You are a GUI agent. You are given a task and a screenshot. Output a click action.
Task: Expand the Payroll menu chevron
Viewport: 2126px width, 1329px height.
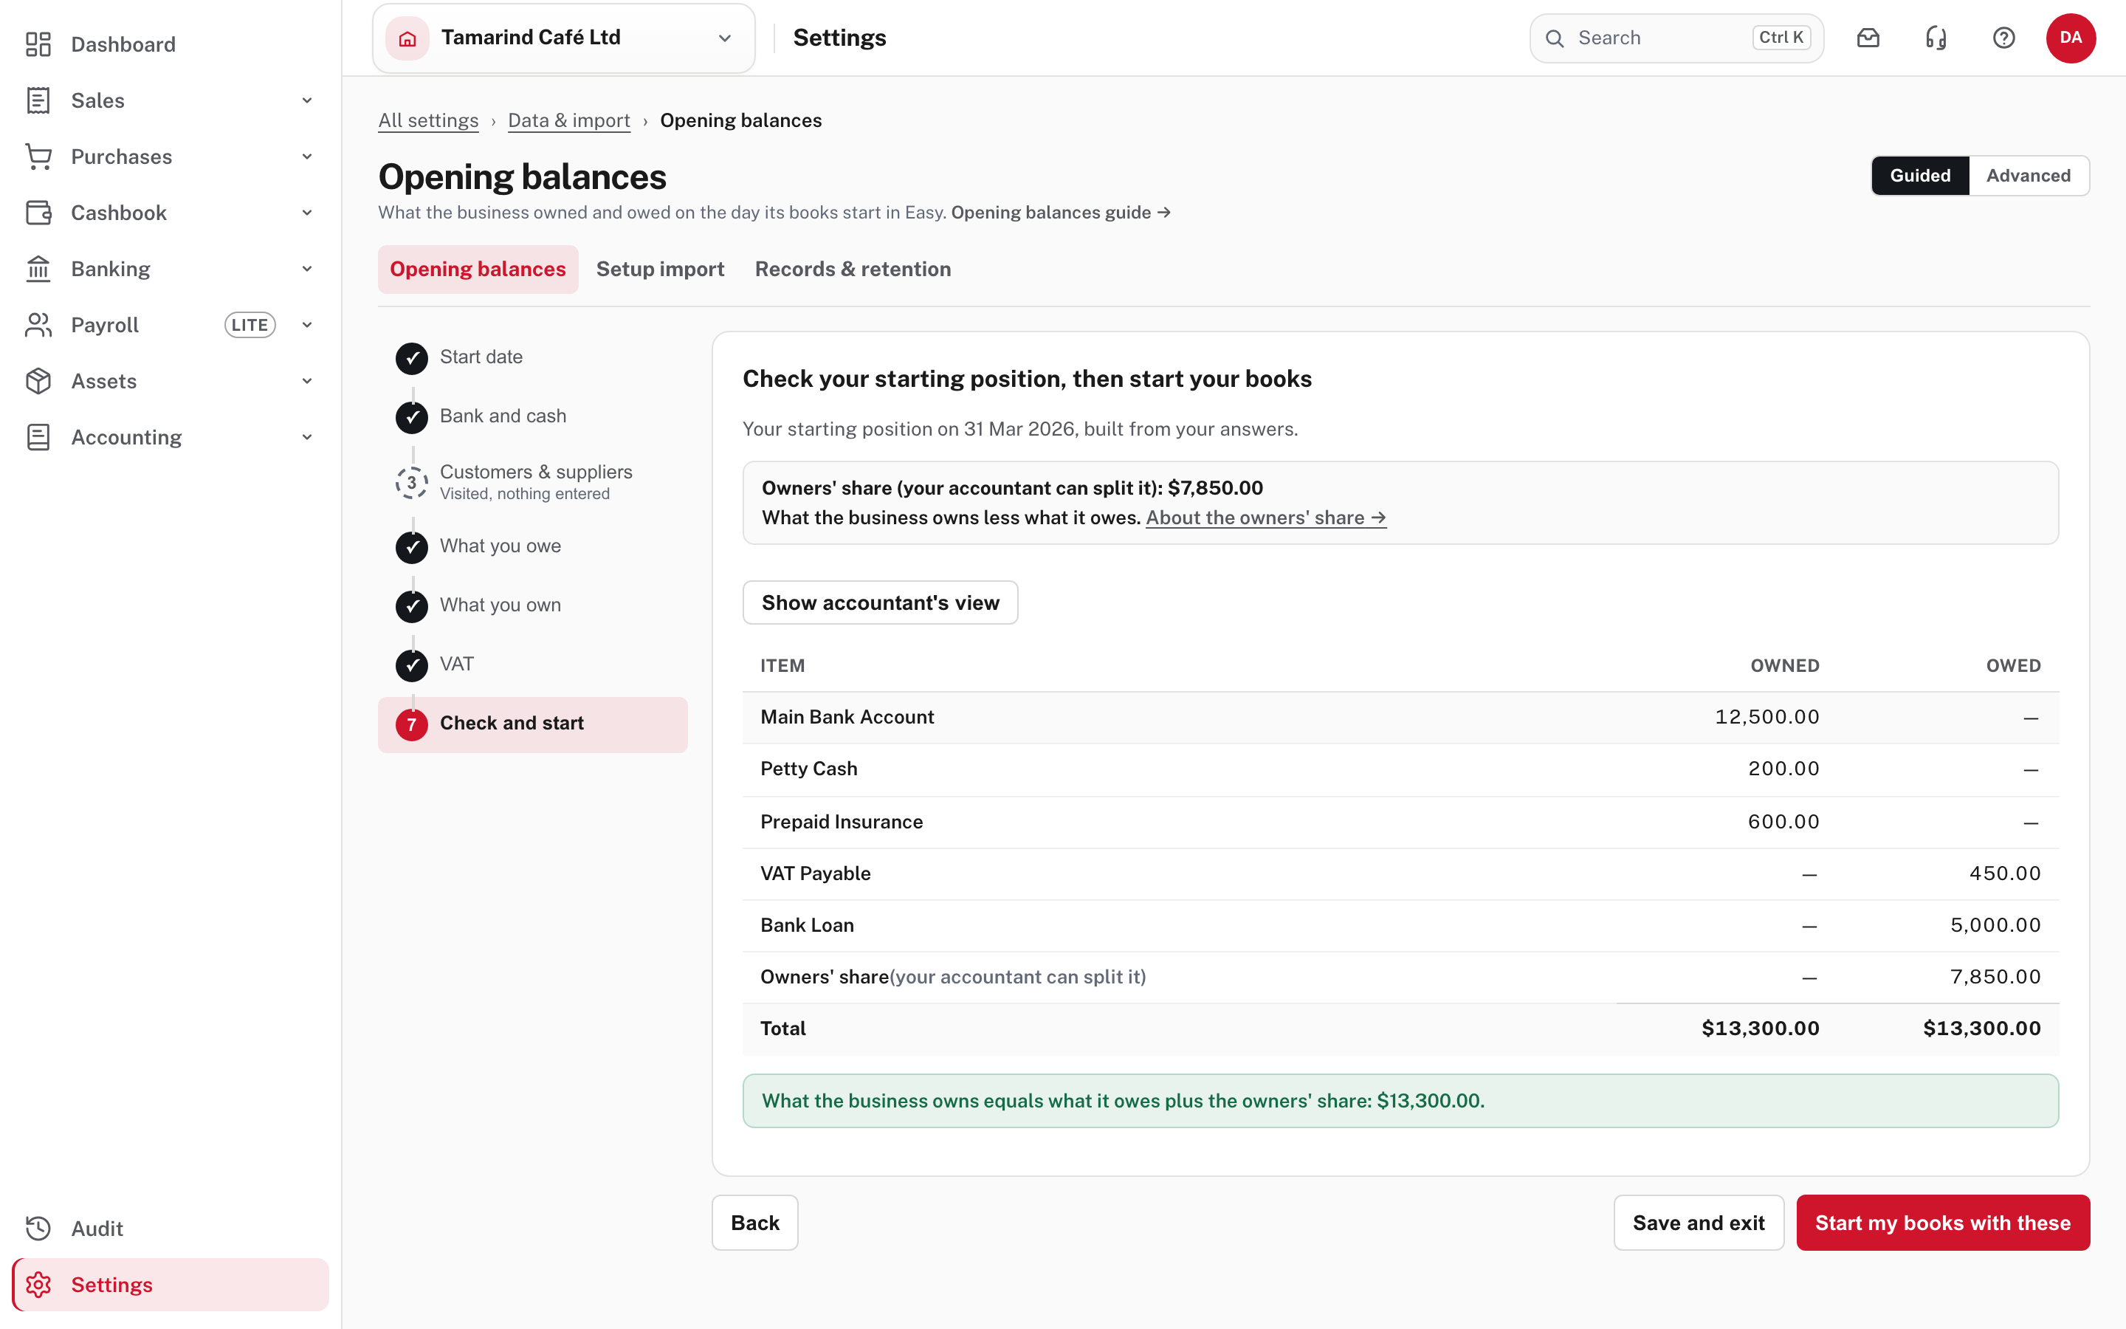pos(306,325)
